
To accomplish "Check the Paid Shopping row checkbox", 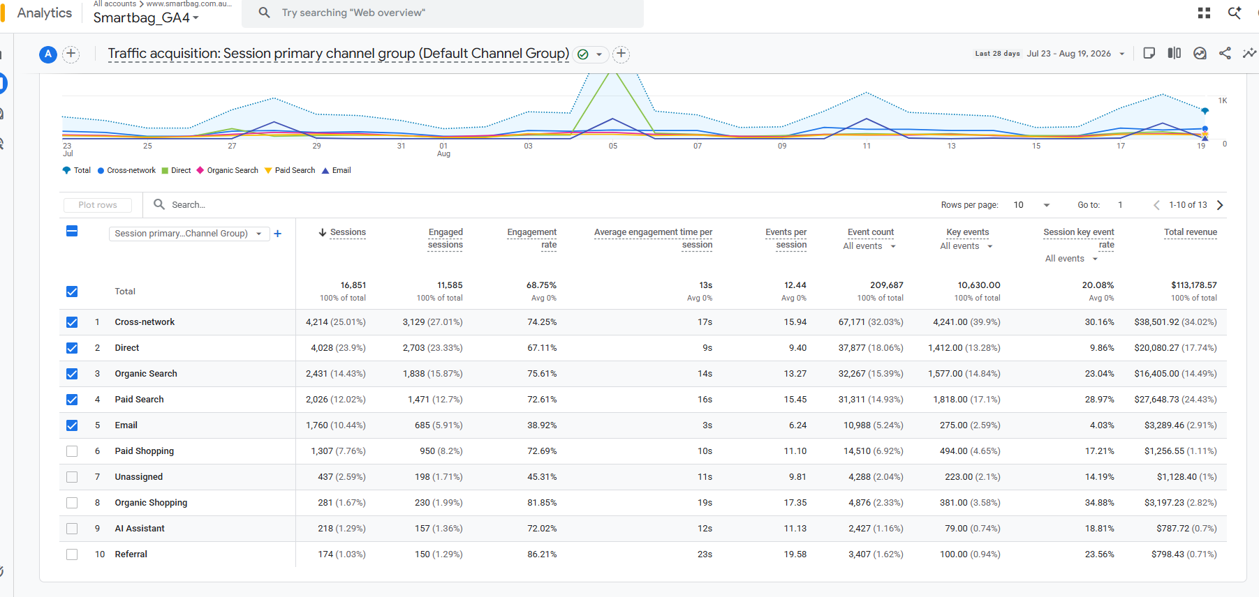I will (72, 451).
